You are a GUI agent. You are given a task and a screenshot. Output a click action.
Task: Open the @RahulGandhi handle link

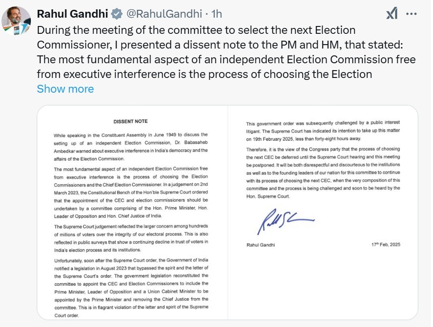(x=164, y=14)
